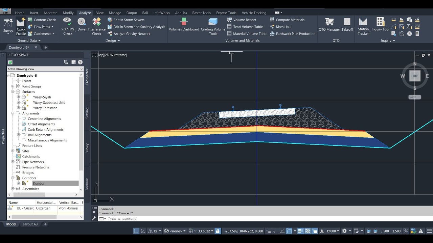Click Material Volume Table

[x=247, y=34]
